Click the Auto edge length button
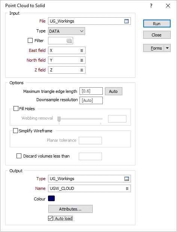This screenshot has width=177, height=232. pyautogui.click(x=113, y=91)
